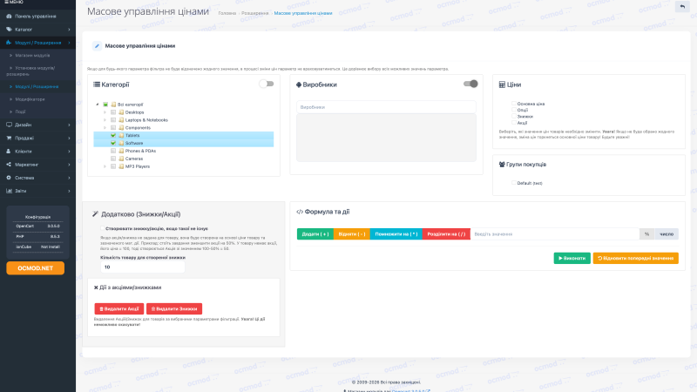Click the green Виконати button
The height and width of the screenshot is (392, 697).
click(572, 258)
